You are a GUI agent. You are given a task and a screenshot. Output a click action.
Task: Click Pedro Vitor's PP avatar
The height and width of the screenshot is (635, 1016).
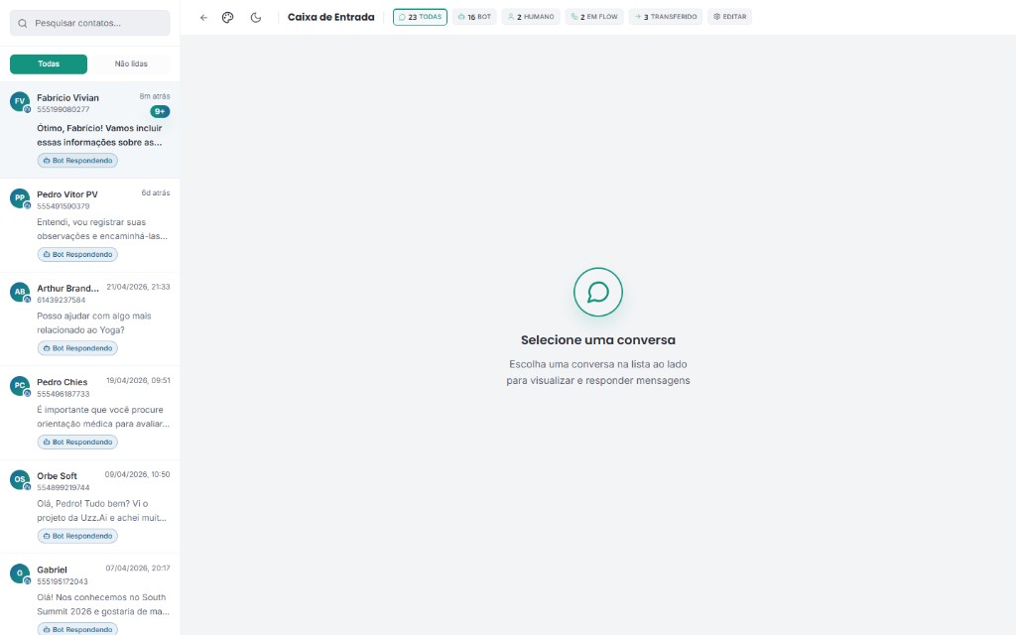pos(20,197)
